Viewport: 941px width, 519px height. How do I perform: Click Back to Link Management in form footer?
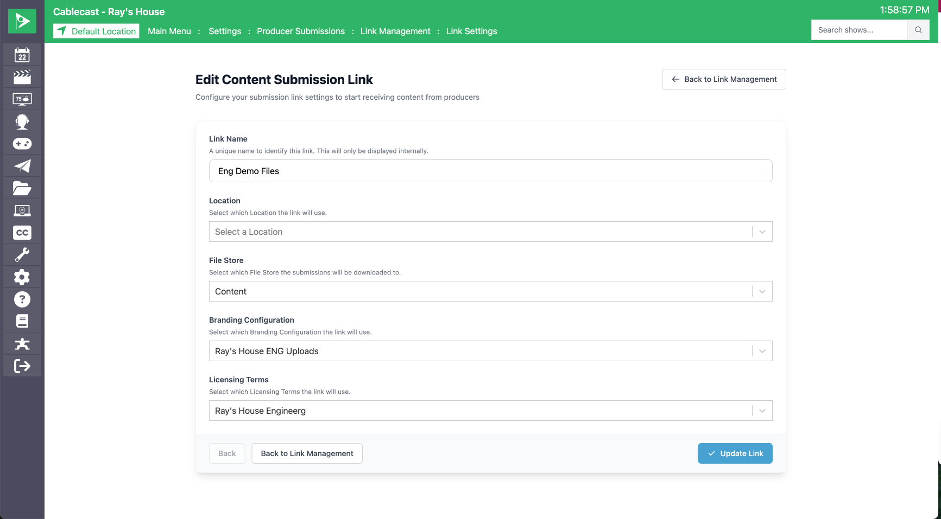(x=307, y=453)
